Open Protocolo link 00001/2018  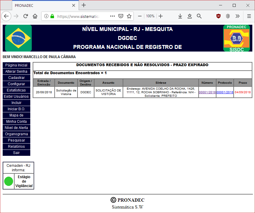[225, 92]
